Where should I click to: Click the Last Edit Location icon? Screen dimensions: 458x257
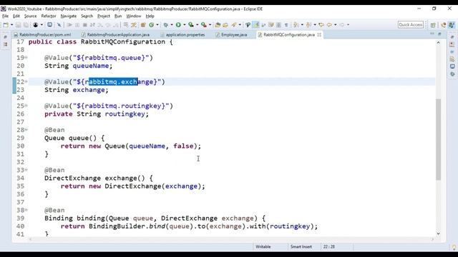[x=321, y=25]
